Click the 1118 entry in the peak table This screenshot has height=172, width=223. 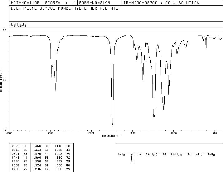click(58, 146)
